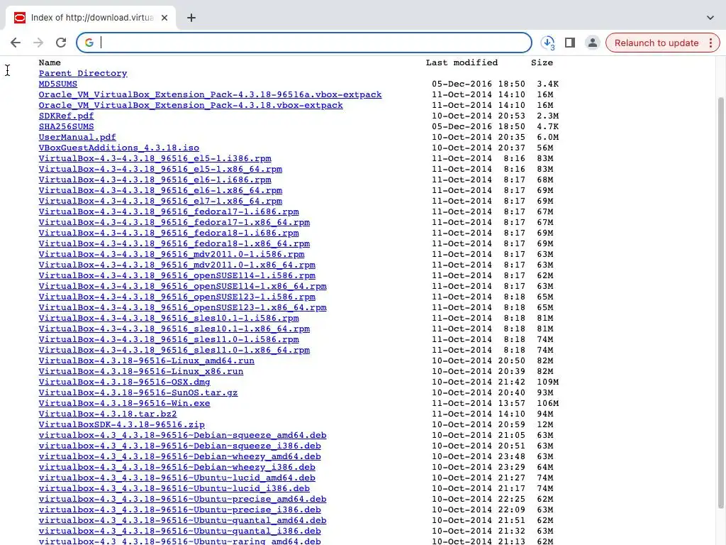Download VirtualBox-4.3.18-96516-Win.exe

point(125,404)
